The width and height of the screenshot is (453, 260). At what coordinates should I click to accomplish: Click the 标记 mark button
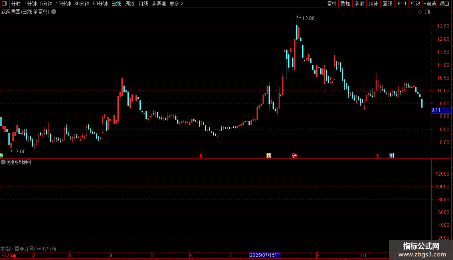tap(415, 4)
